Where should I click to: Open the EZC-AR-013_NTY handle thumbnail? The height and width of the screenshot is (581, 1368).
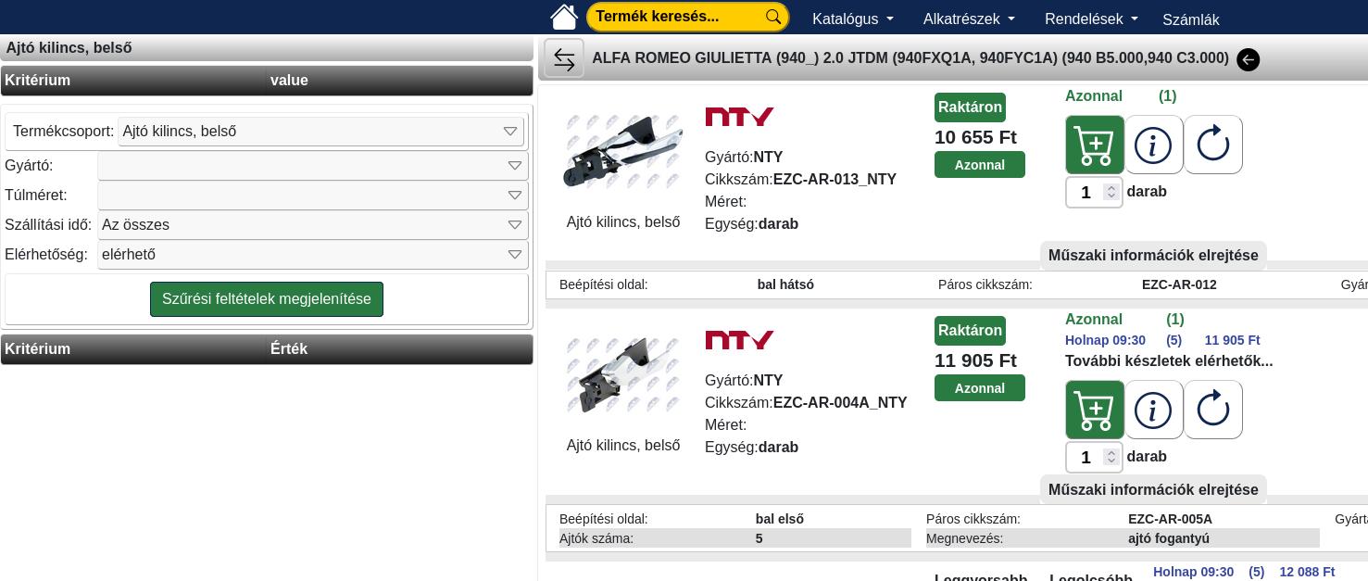(x=623, y=152)
